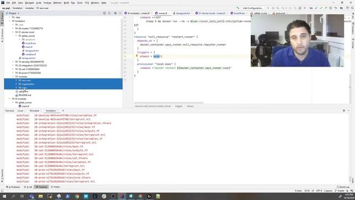Open the Add Configuration dropdown
The image size is (355, 200).
[253, 8]
